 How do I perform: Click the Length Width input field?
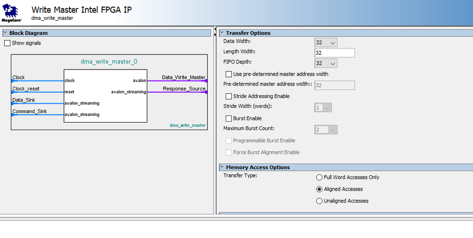click(335, 53)
